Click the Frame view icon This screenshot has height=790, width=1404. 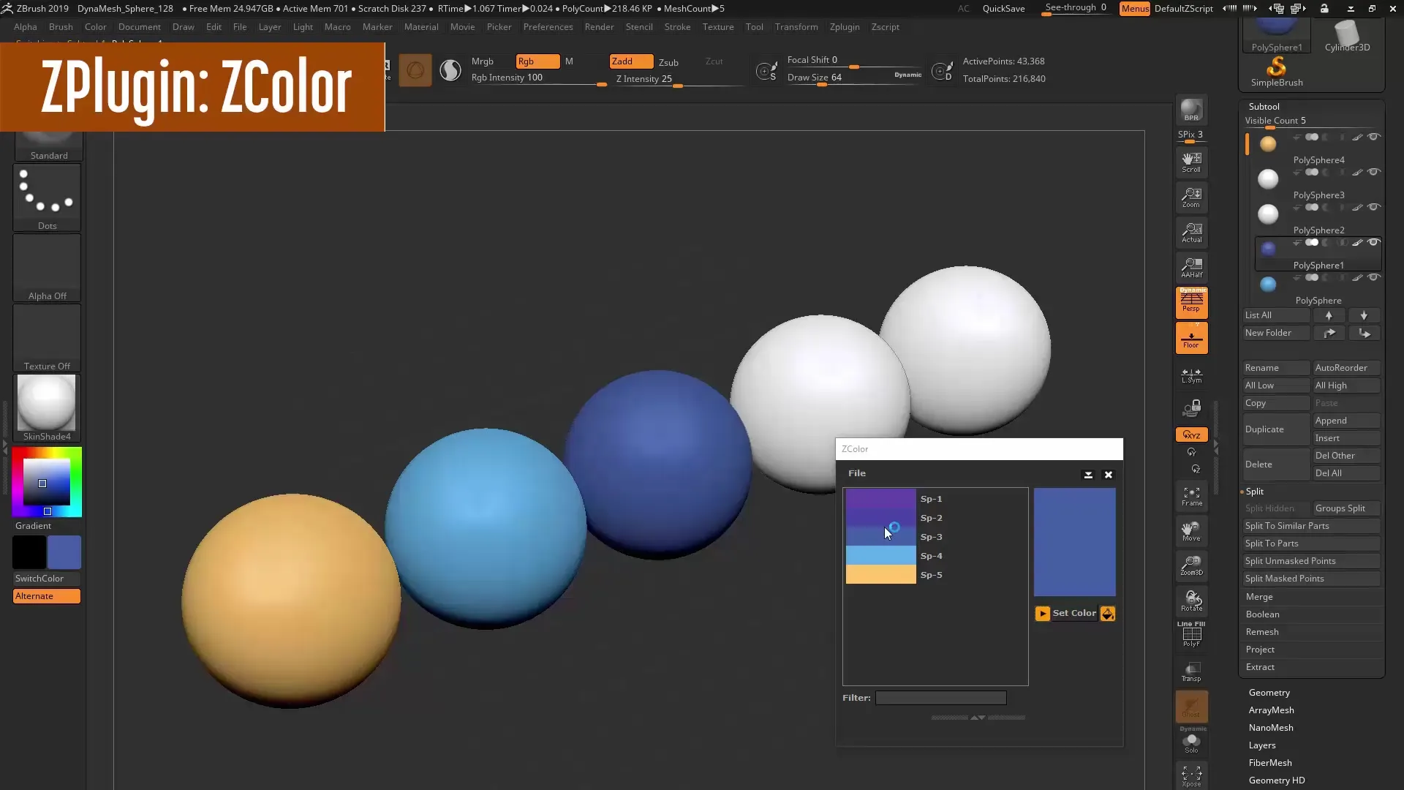click(x=1191, y=497)
